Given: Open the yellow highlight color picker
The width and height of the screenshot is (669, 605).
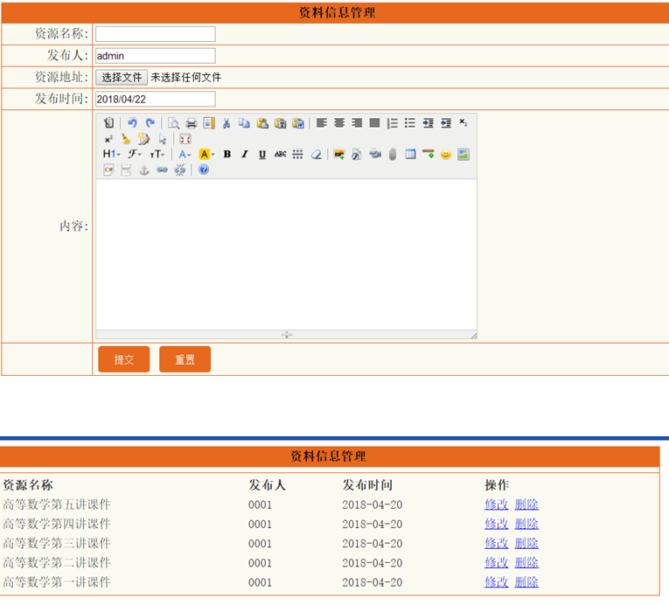Looking at the screenshot, I should (x=207, y=154).
